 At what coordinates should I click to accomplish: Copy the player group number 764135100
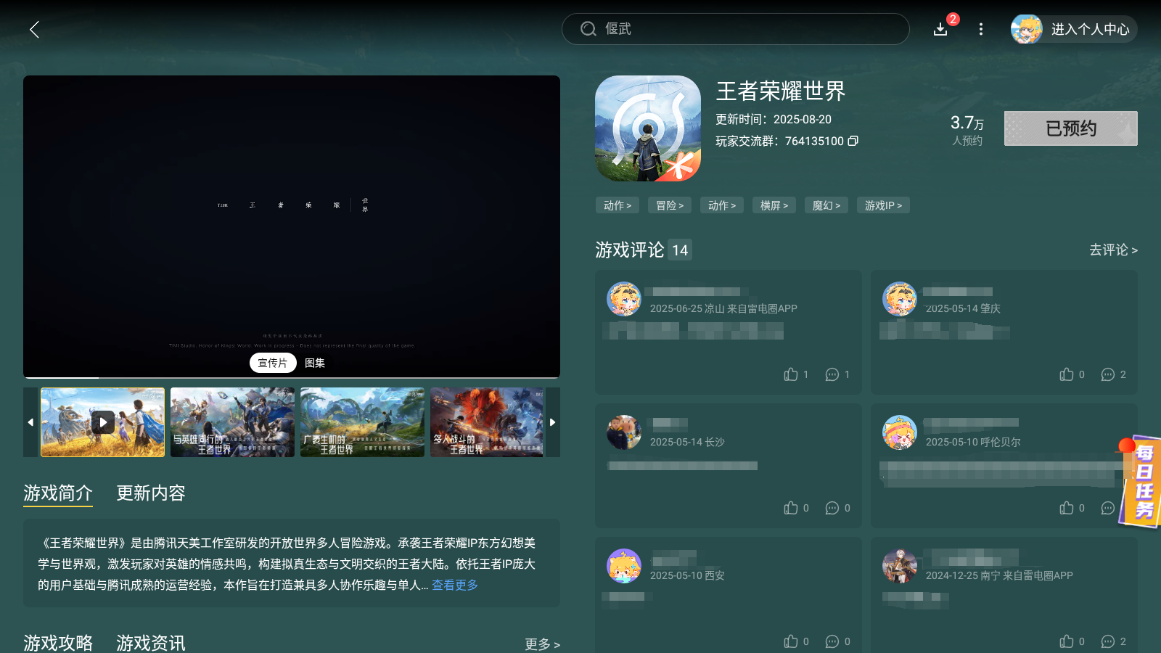[853, 141]
